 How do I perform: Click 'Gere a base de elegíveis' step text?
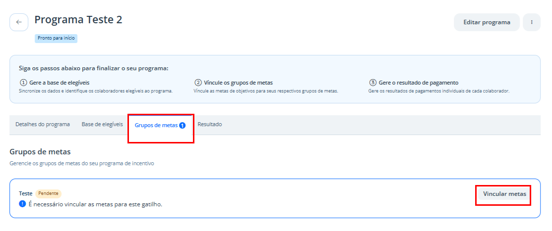click(x=59, y=83)
